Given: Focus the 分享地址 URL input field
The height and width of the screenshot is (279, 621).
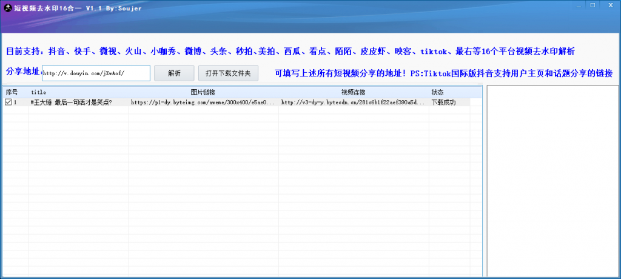Looking at the screenshot, I should point(96,73).
